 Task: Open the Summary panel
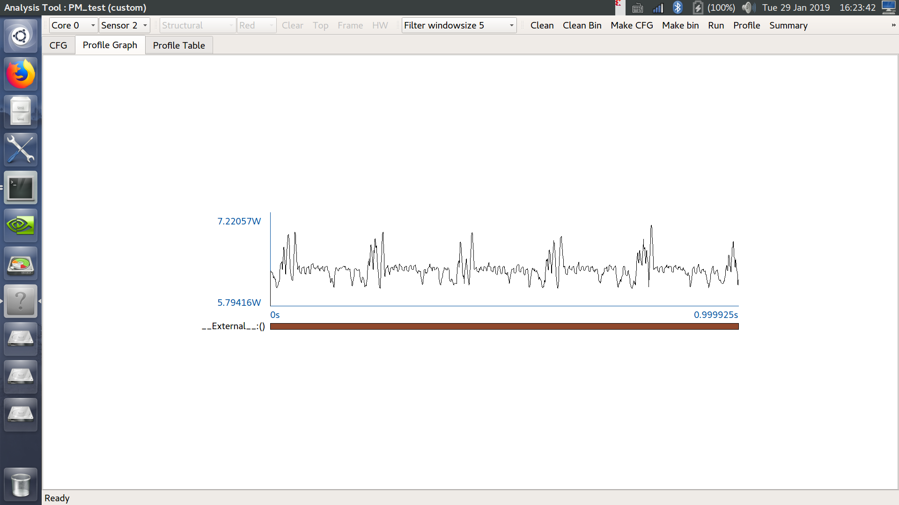pos(789,25)
